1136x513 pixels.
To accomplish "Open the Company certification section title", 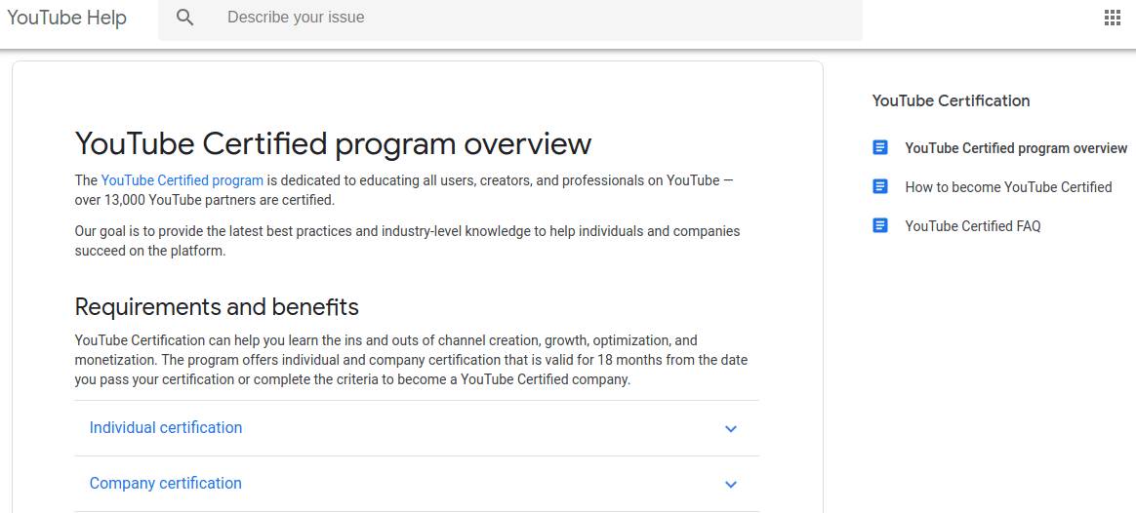I will 166,484.
